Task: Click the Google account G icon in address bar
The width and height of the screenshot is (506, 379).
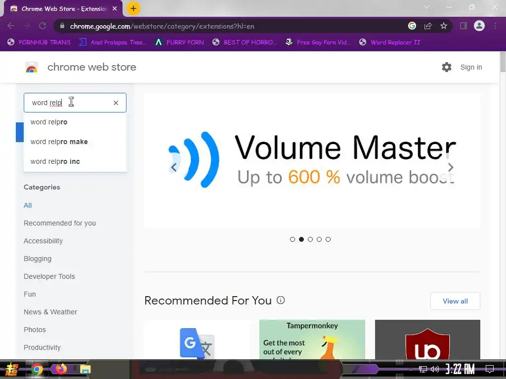Action: pos(412,26)
